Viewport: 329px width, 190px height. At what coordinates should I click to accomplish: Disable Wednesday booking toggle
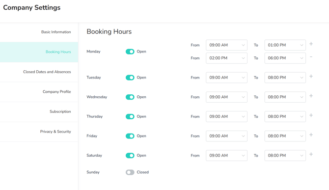pos(130,97)
